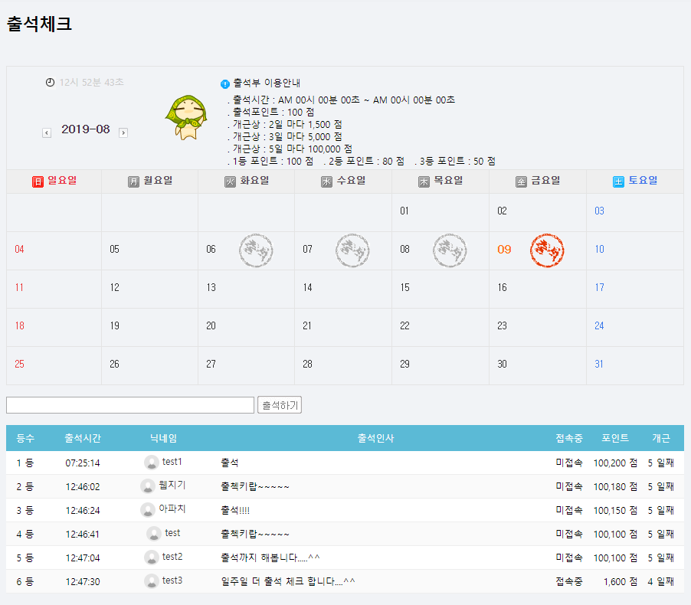Image resolution: width=691 pixels, height=605 pixels.
Task: Click the 출석시간 column header
Action: pos(83,438)
